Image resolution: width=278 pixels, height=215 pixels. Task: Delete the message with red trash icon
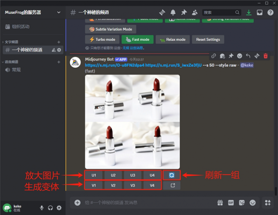pos(266,56)
